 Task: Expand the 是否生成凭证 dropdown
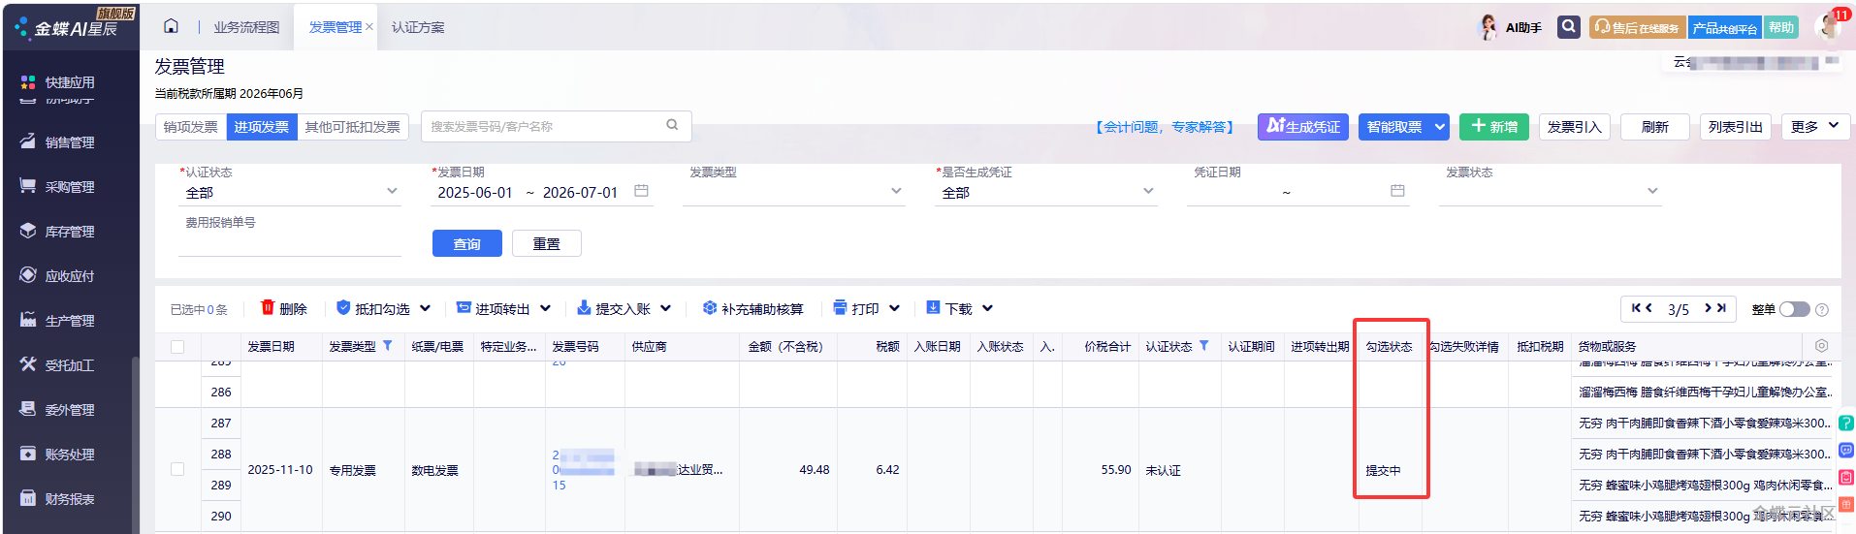tap(1148, 191)
